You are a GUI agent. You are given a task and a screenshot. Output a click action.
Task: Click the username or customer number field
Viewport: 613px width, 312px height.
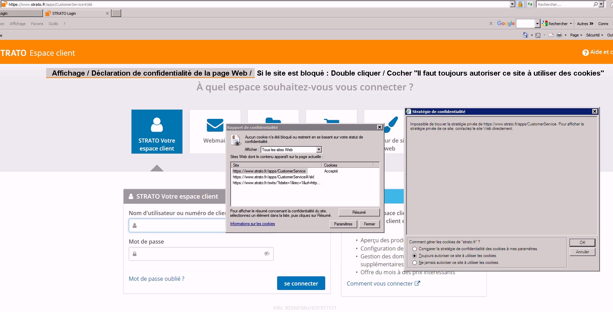click(x=177, y=225)
